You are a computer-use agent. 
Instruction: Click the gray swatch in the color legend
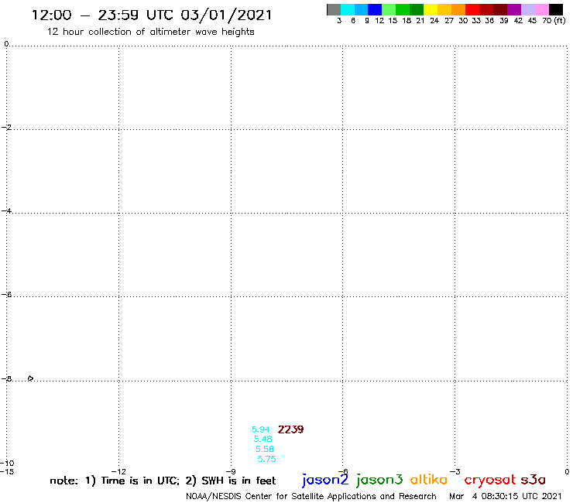pos(334,9)
